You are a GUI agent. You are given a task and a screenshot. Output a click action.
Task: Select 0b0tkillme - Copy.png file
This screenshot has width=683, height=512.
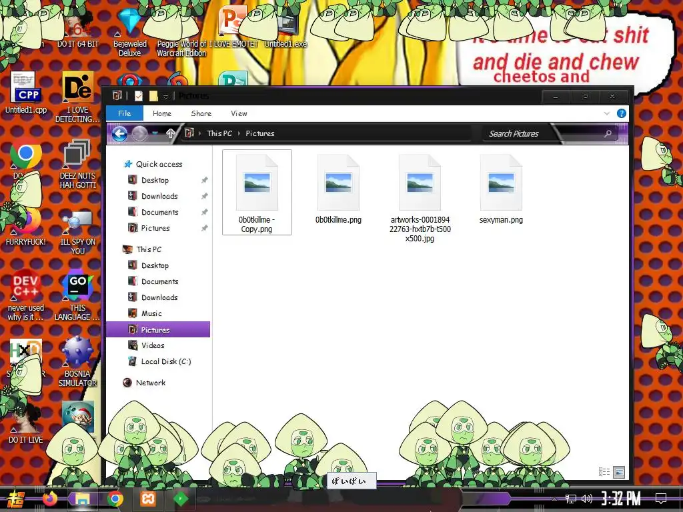tap(257, 193)
